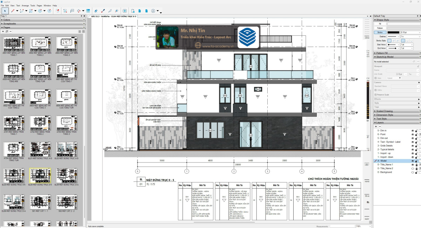
Task: Add a new page from toolbar
Action: pos(133,11)
